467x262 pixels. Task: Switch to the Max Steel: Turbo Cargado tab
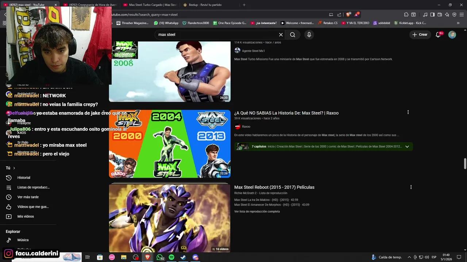[150, 5]
